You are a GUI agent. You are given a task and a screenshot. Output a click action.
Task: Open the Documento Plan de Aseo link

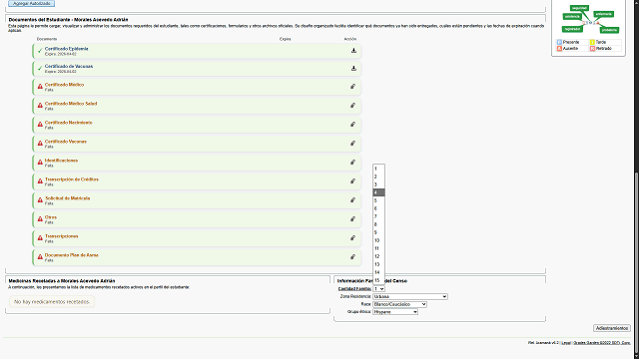click(x=71, y=255)
